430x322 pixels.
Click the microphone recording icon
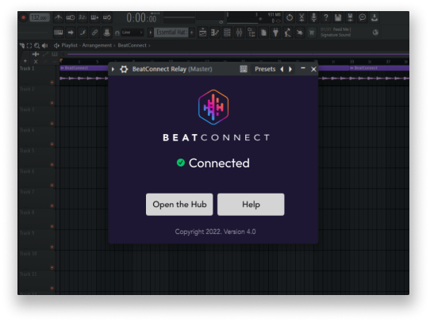pyautogui.click(x=313, y=17)
